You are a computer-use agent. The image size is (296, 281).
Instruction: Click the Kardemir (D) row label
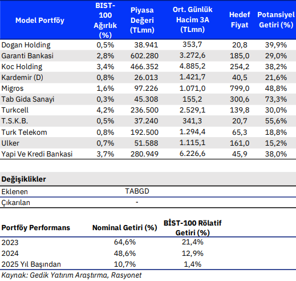22,78
